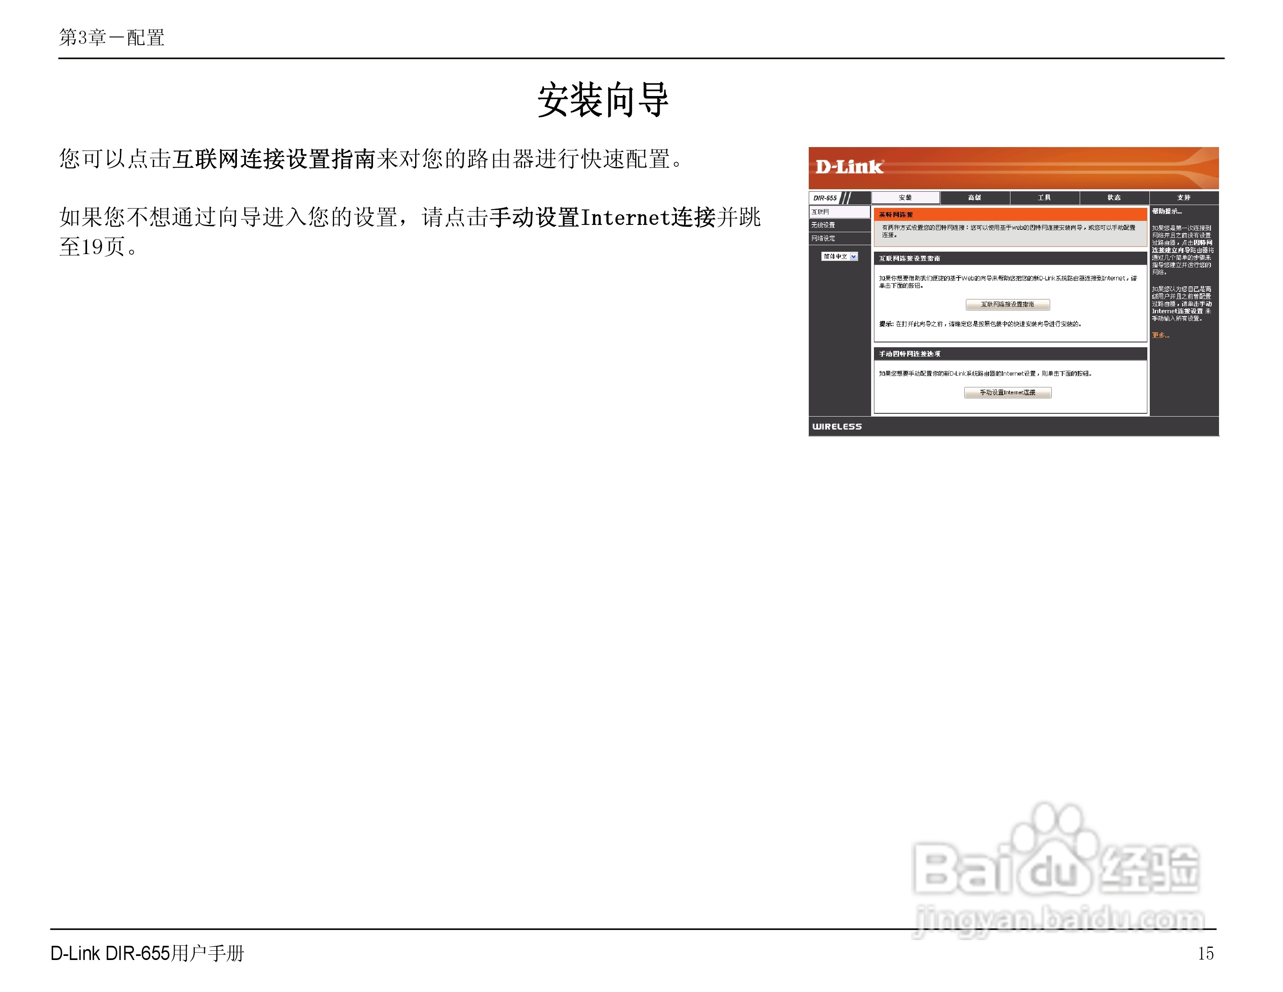Open the 安装 tab
This screenshot has width=1283, height=992.
click(905, 197)
